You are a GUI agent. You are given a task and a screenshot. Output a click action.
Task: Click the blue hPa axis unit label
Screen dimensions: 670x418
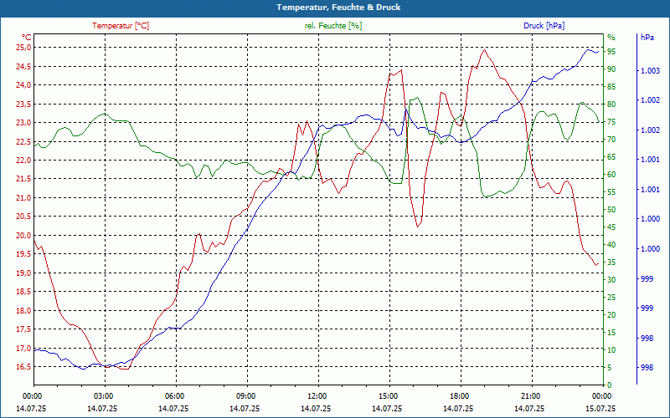click(x=647, y=38)
